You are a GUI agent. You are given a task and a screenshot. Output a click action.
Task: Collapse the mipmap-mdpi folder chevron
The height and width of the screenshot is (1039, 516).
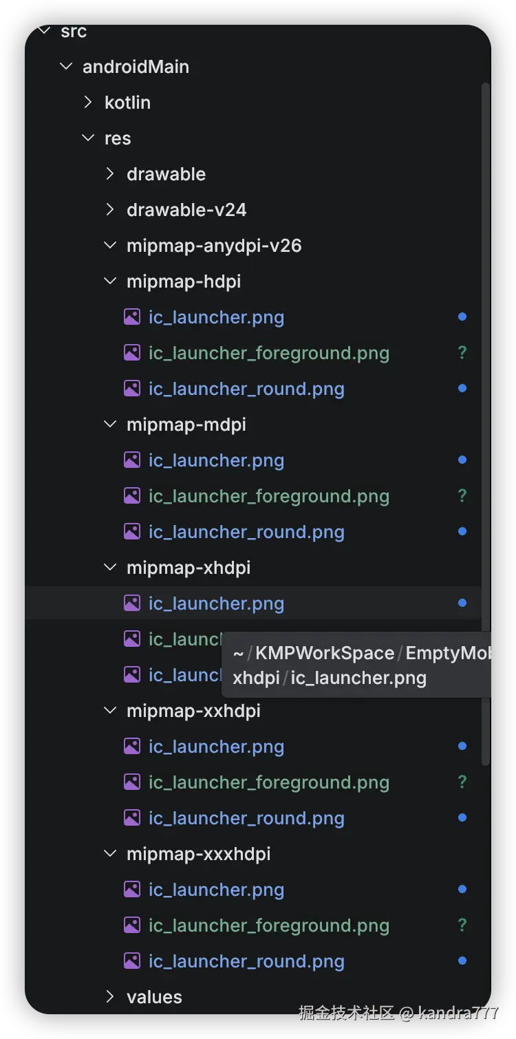(x=110, y=425)
